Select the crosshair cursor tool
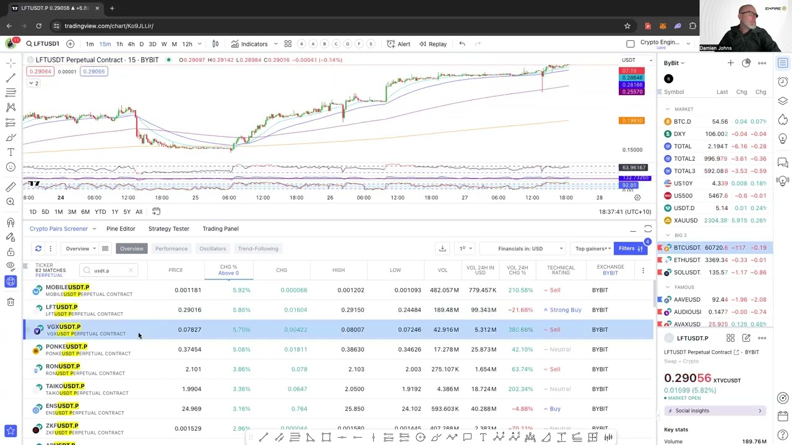Screen dimensions: 792x445 coord(11,62)
